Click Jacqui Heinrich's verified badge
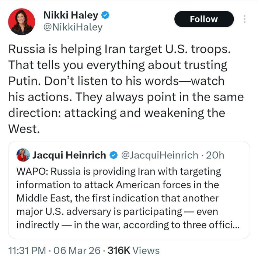 [x=113, y=156]
